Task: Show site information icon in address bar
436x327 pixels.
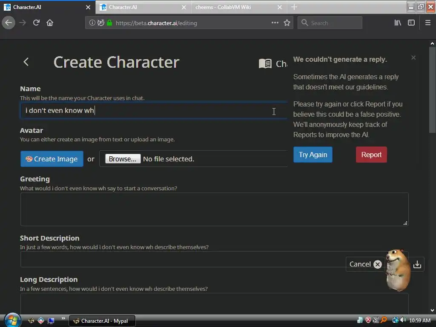Action: tap(92, 23)
